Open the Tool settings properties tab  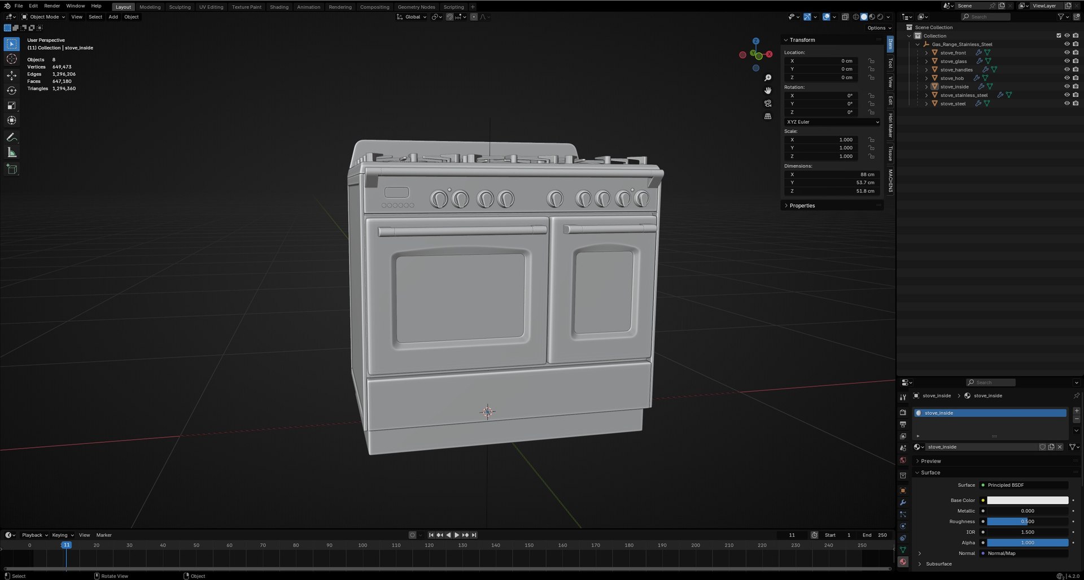[x=903, y=397]
